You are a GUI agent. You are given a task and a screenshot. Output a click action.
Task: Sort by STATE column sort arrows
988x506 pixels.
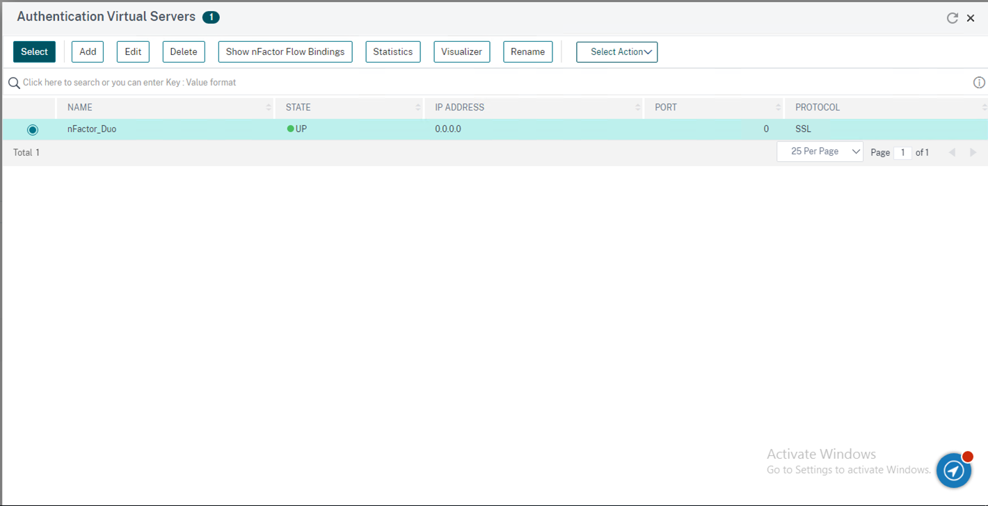pos(417,108)
